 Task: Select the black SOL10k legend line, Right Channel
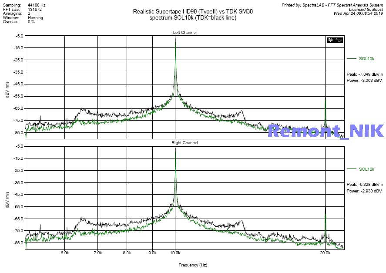point(352,169)
